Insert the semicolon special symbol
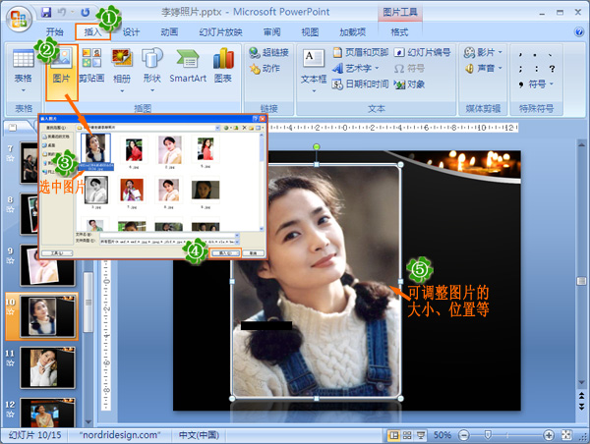The height and width of the screenshot is (444, 590). (x=520, y=69)
